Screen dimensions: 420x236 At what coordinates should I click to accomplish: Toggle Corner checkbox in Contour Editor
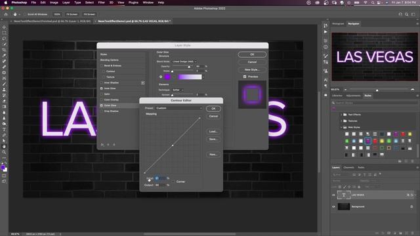173,182
